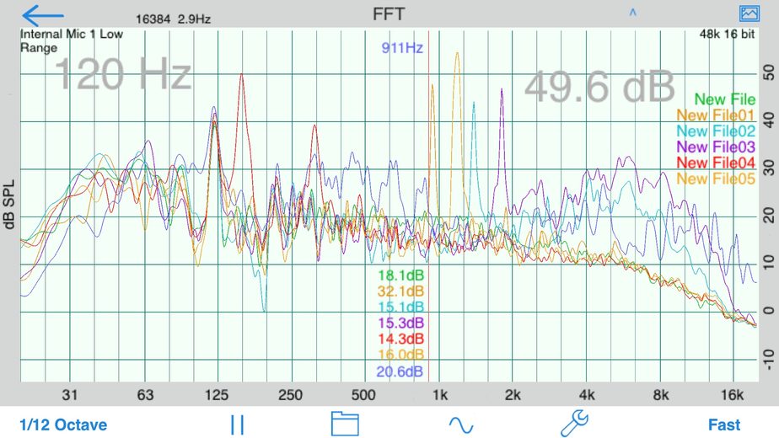This screenshot has width=779, height=438.
Task: Tap the 125 frequency axis label
Action: coord(216,395)
